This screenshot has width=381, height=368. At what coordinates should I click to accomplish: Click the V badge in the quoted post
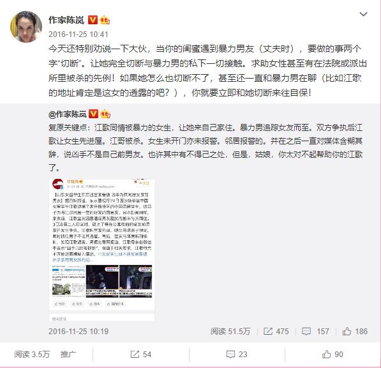point(93,114)
